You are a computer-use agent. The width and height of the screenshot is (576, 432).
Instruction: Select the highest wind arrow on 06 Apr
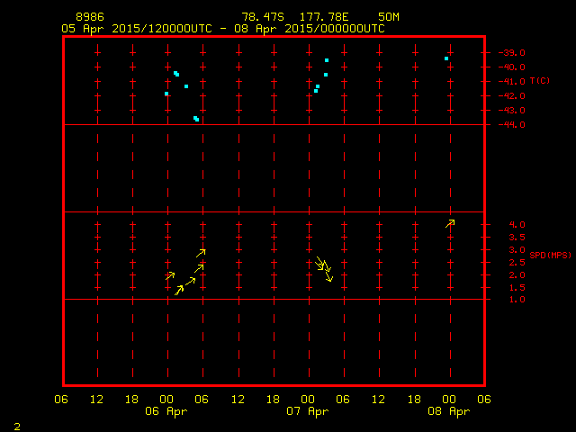point(202,252)
